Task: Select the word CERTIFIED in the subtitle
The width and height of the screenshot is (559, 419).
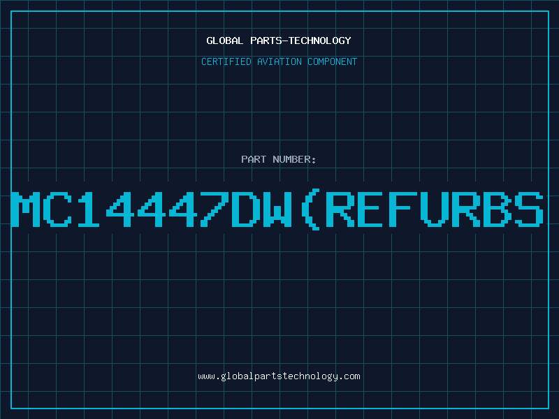Action: (226, 61)
